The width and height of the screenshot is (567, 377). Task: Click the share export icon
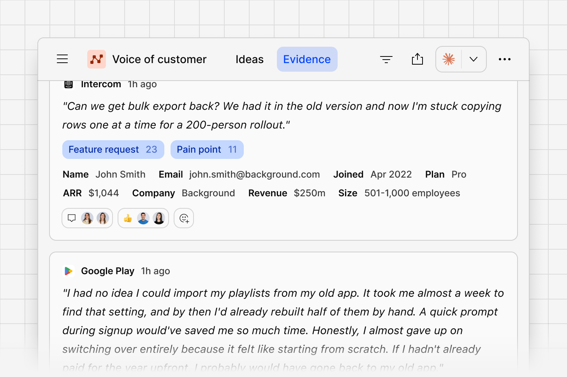[x=417, y=59]
